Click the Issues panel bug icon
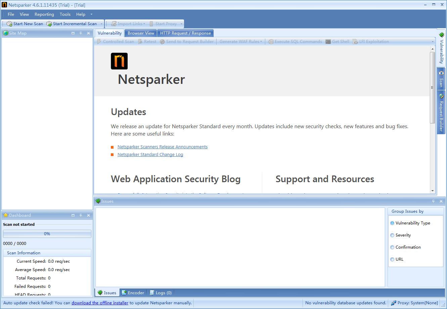The width and height of the screenshot is (447, 309). 98,201
